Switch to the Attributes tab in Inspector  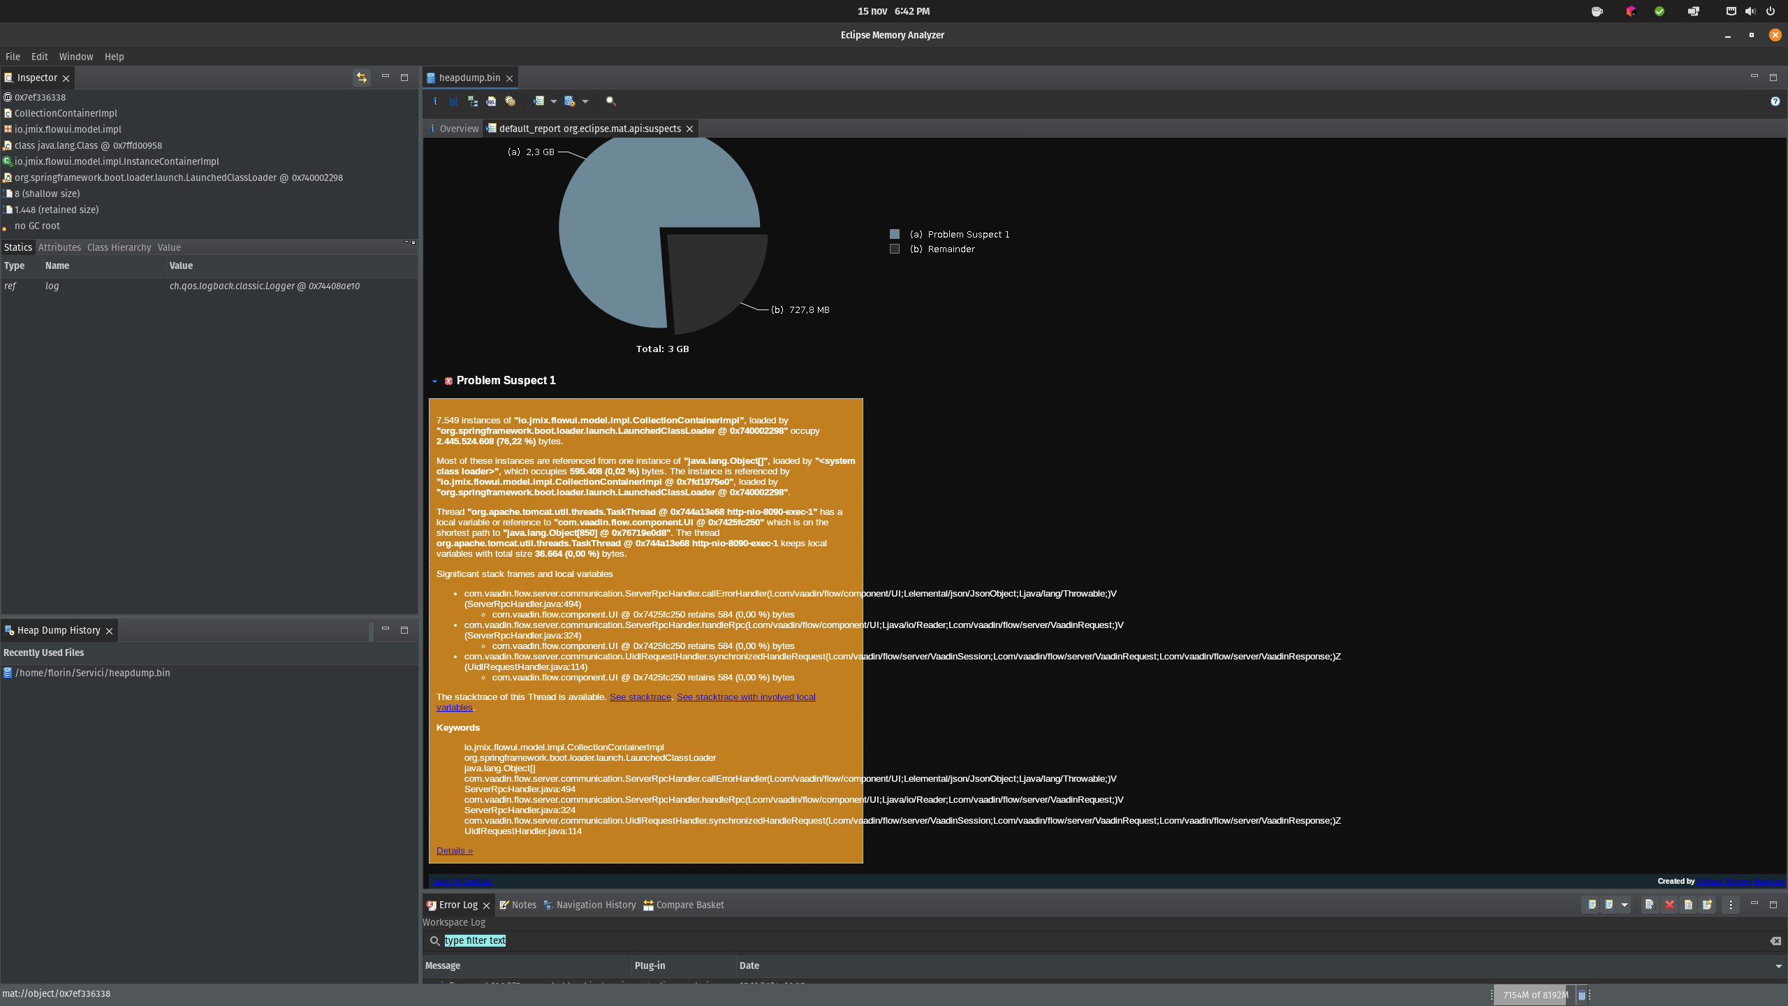(x=59, y=247)
